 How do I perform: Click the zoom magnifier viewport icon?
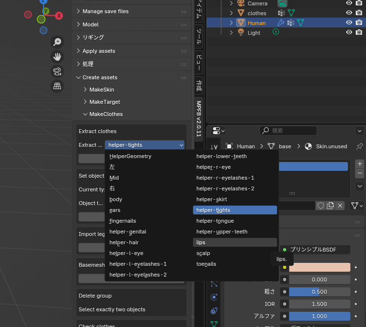(57, 42)
